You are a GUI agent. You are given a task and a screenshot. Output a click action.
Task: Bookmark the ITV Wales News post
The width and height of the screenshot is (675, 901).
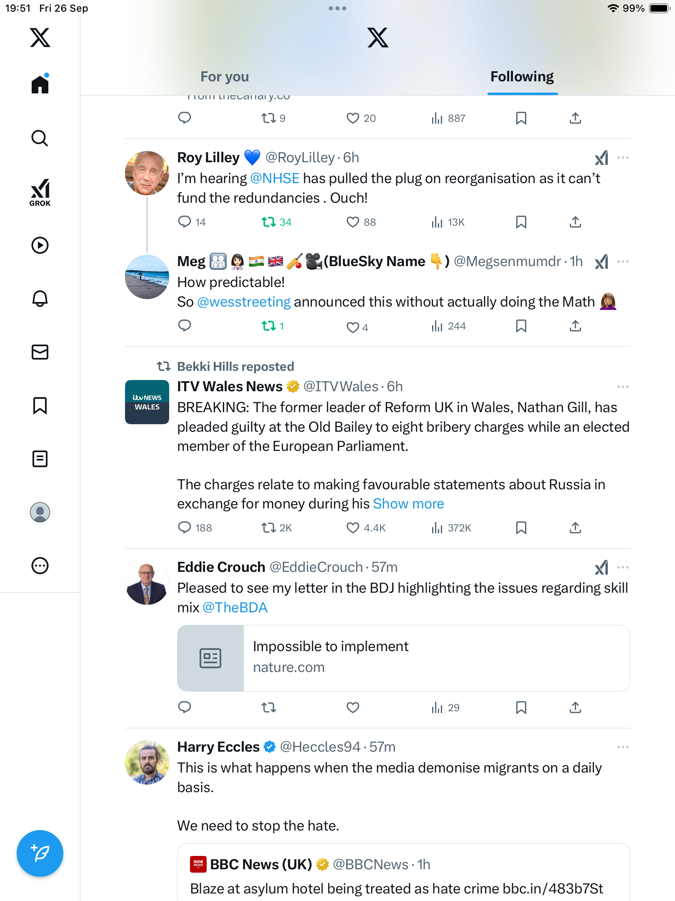pos(521,528)
